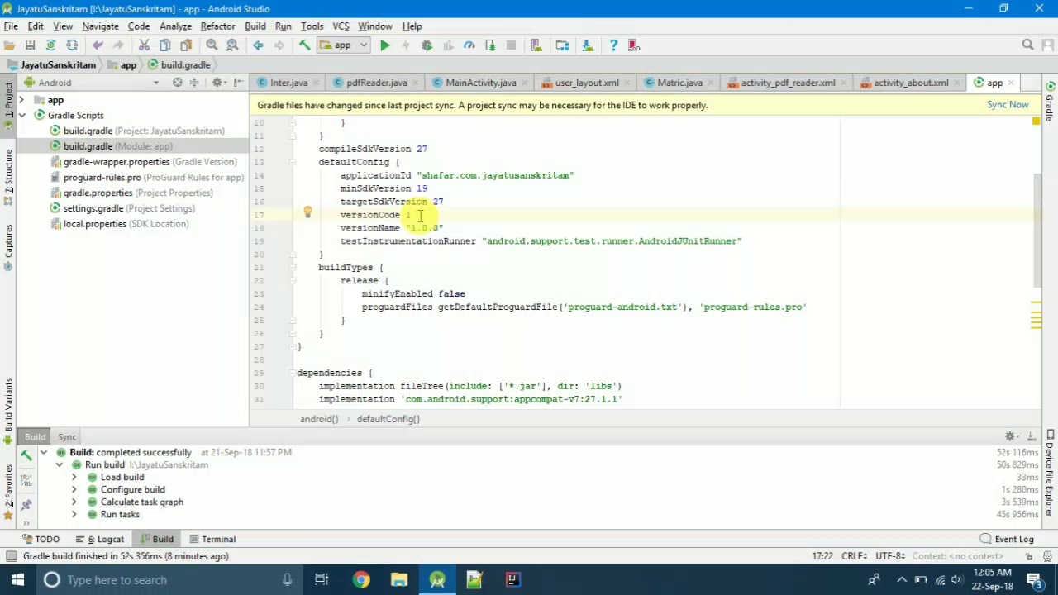Switch to the Sync tab in Build panel

[x=67, y=437]
